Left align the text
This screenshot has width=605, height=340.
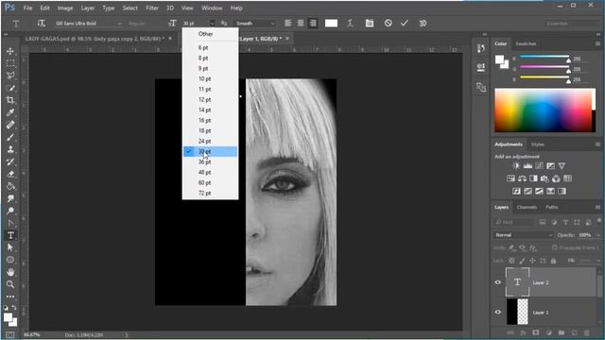(287, 23)
